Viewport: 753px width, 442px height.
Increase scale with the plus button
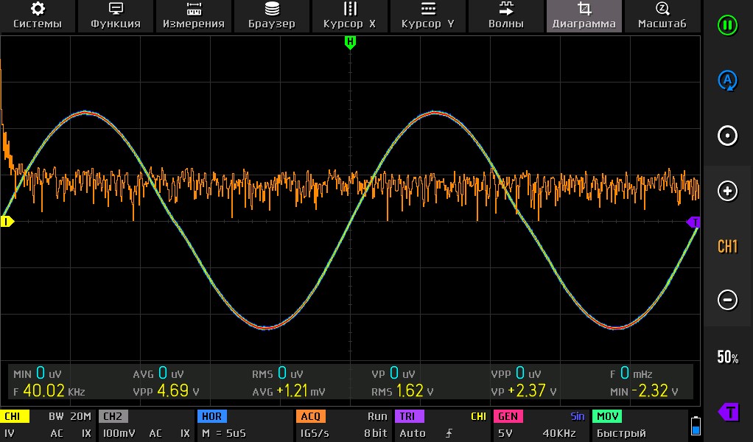pyautogui.click(x=727, y=191)
